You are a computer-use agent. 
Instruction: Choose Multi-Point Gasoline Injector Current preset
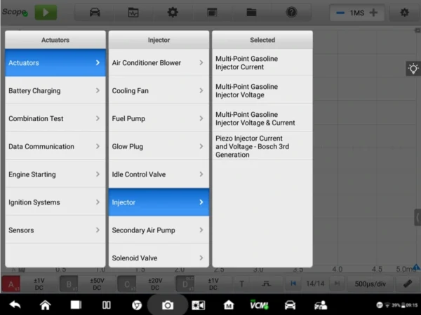(x=261, y=63)
